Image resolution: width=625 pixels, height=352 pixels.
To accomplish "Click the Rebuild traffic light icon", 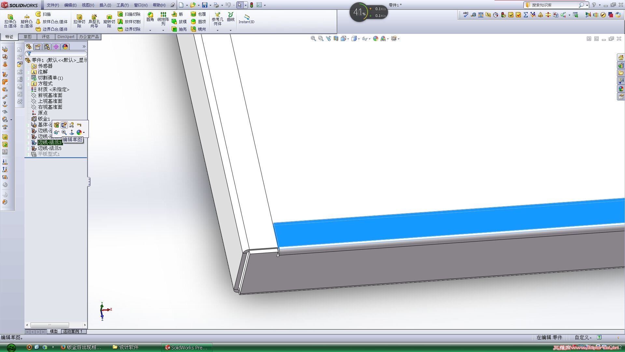I will click(252, 5).
